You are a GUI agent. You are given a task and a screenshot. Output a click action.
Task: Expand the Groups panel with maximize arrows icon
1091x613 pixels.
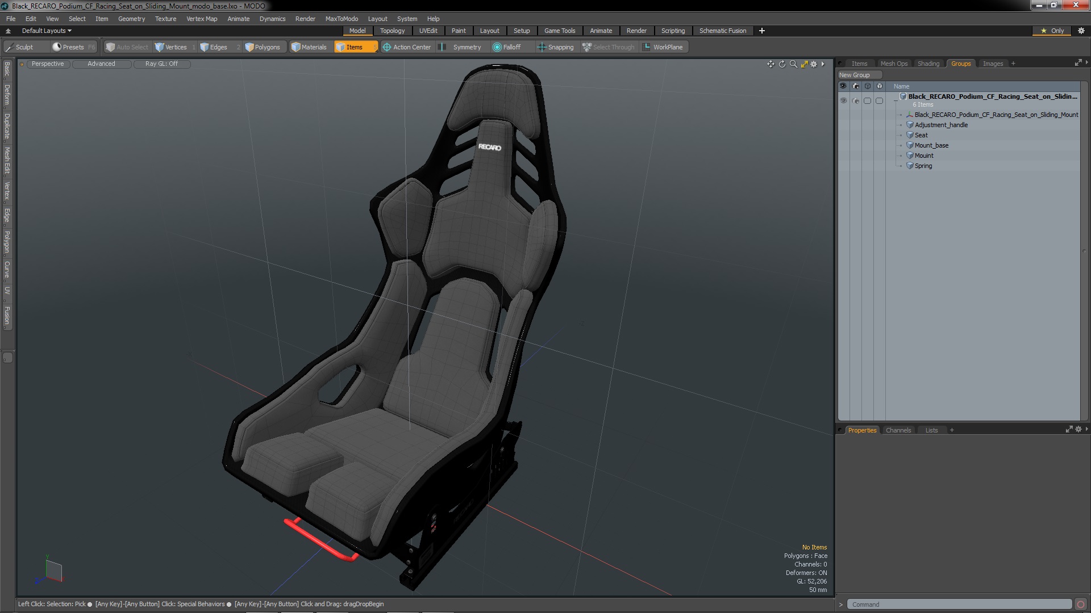coord(1078,63)
